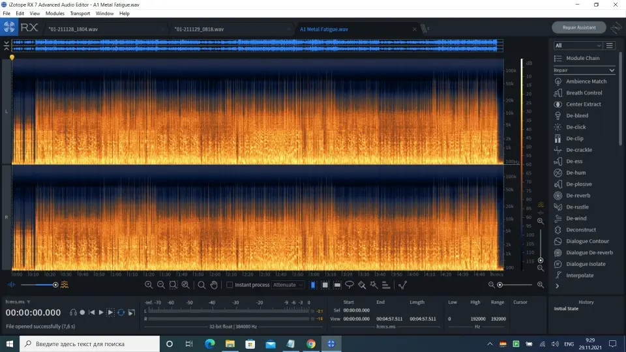Open the Module Chain
Image resolution: width=626 pixels, height=352 pixels.
(582, 58)
